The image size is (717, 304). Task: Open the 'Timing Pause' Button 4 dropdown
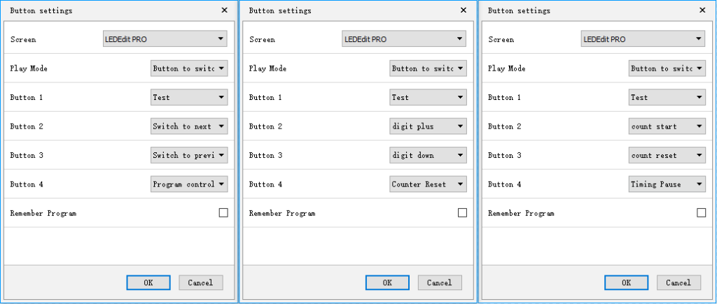(667, 184)
